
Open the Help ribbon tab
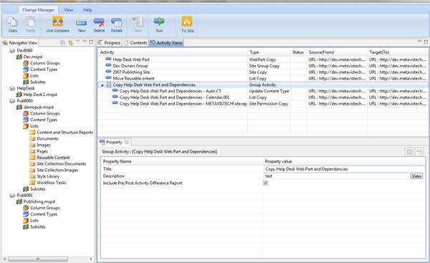(x=87, y=10)
